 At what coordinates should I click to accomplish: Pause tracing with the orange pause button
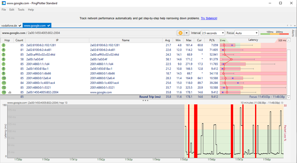point(180,33)
